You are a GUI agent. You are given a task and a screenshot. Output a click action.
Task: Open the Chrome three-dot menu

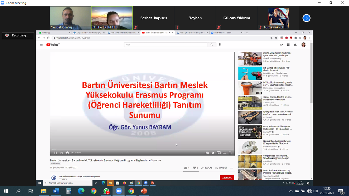[x=309, y=38]
